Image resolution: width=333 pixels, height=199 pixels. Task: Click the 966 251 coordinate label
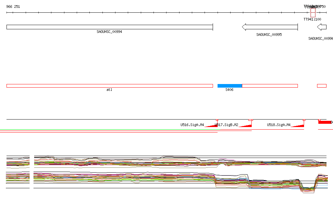[x=13, y=7]
